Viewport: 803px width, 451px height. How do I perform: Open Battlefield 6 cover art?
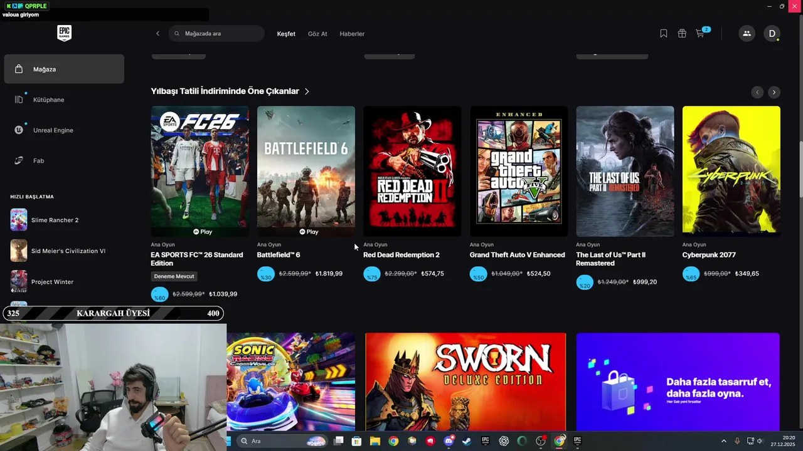click(306, 171)
